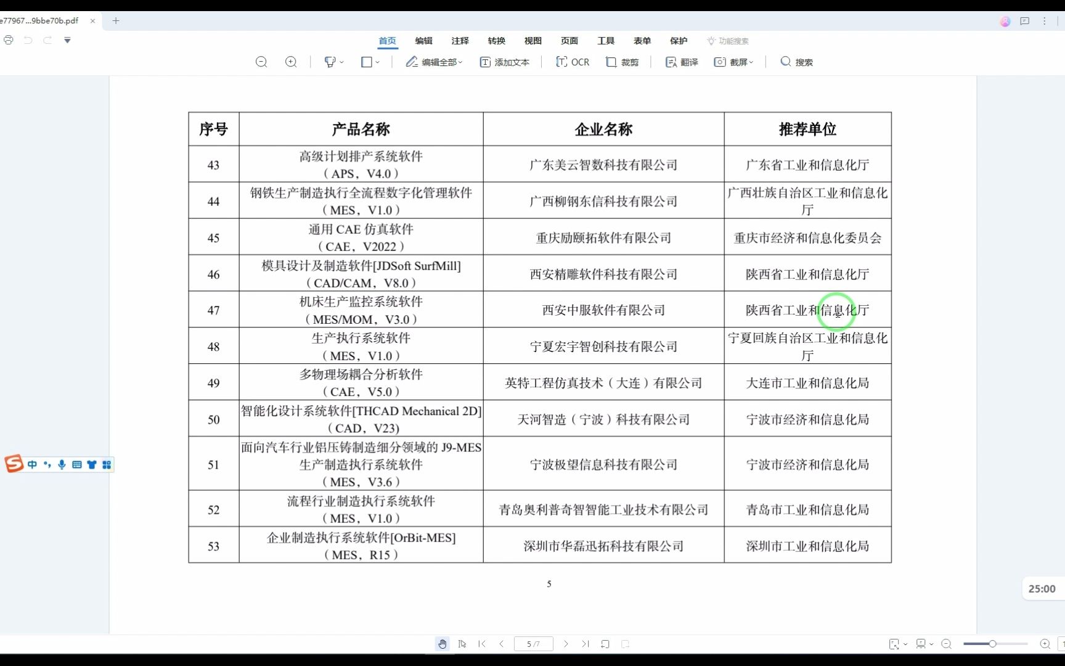
Task: Click the cell 广东美云智数科技有限公司
Action: (603, 165)
